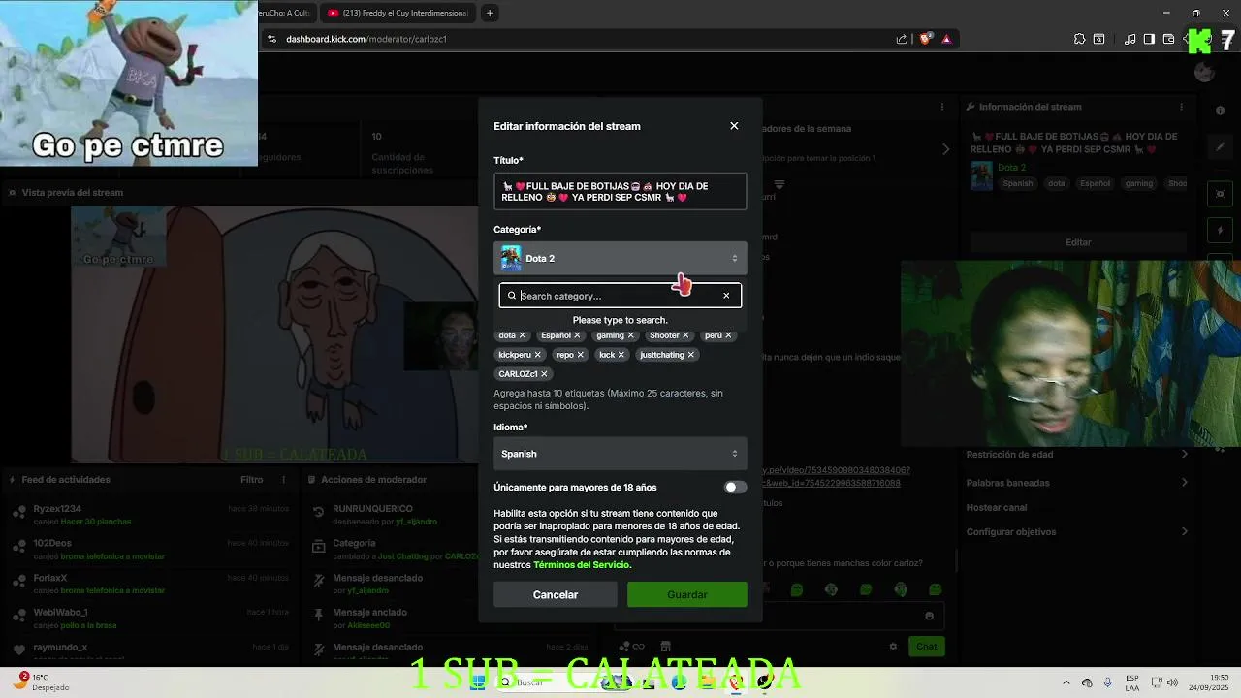
Task: Expand the weekly leaderboard chevron
Action: 946,149
